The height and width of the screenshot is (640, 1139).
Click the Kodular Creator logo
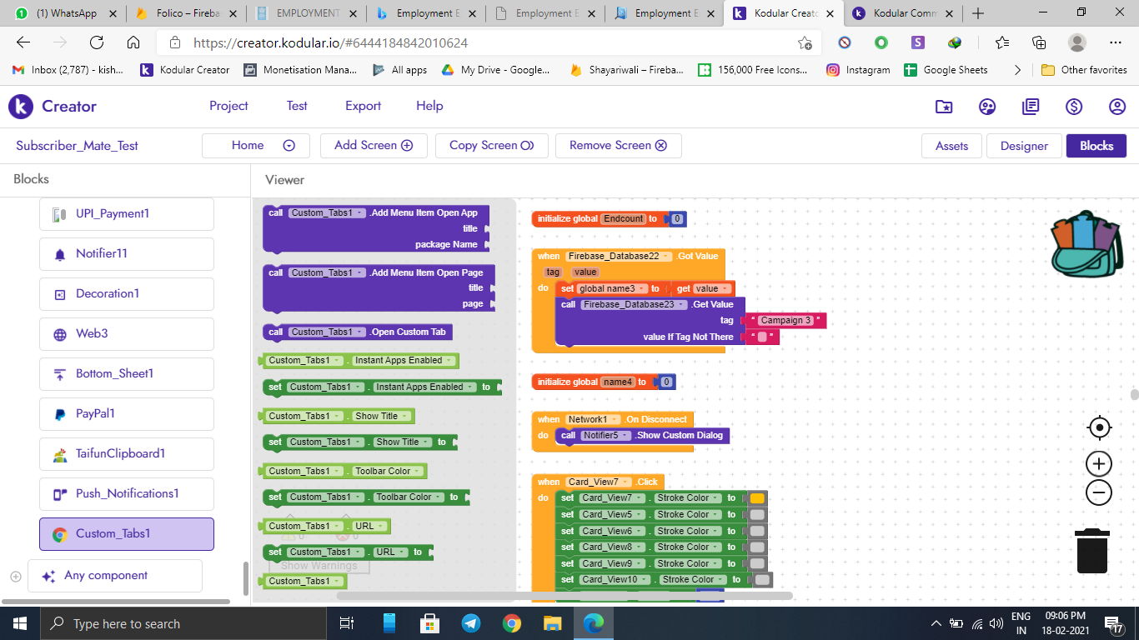pyautogui.click(x=53, y=107)
